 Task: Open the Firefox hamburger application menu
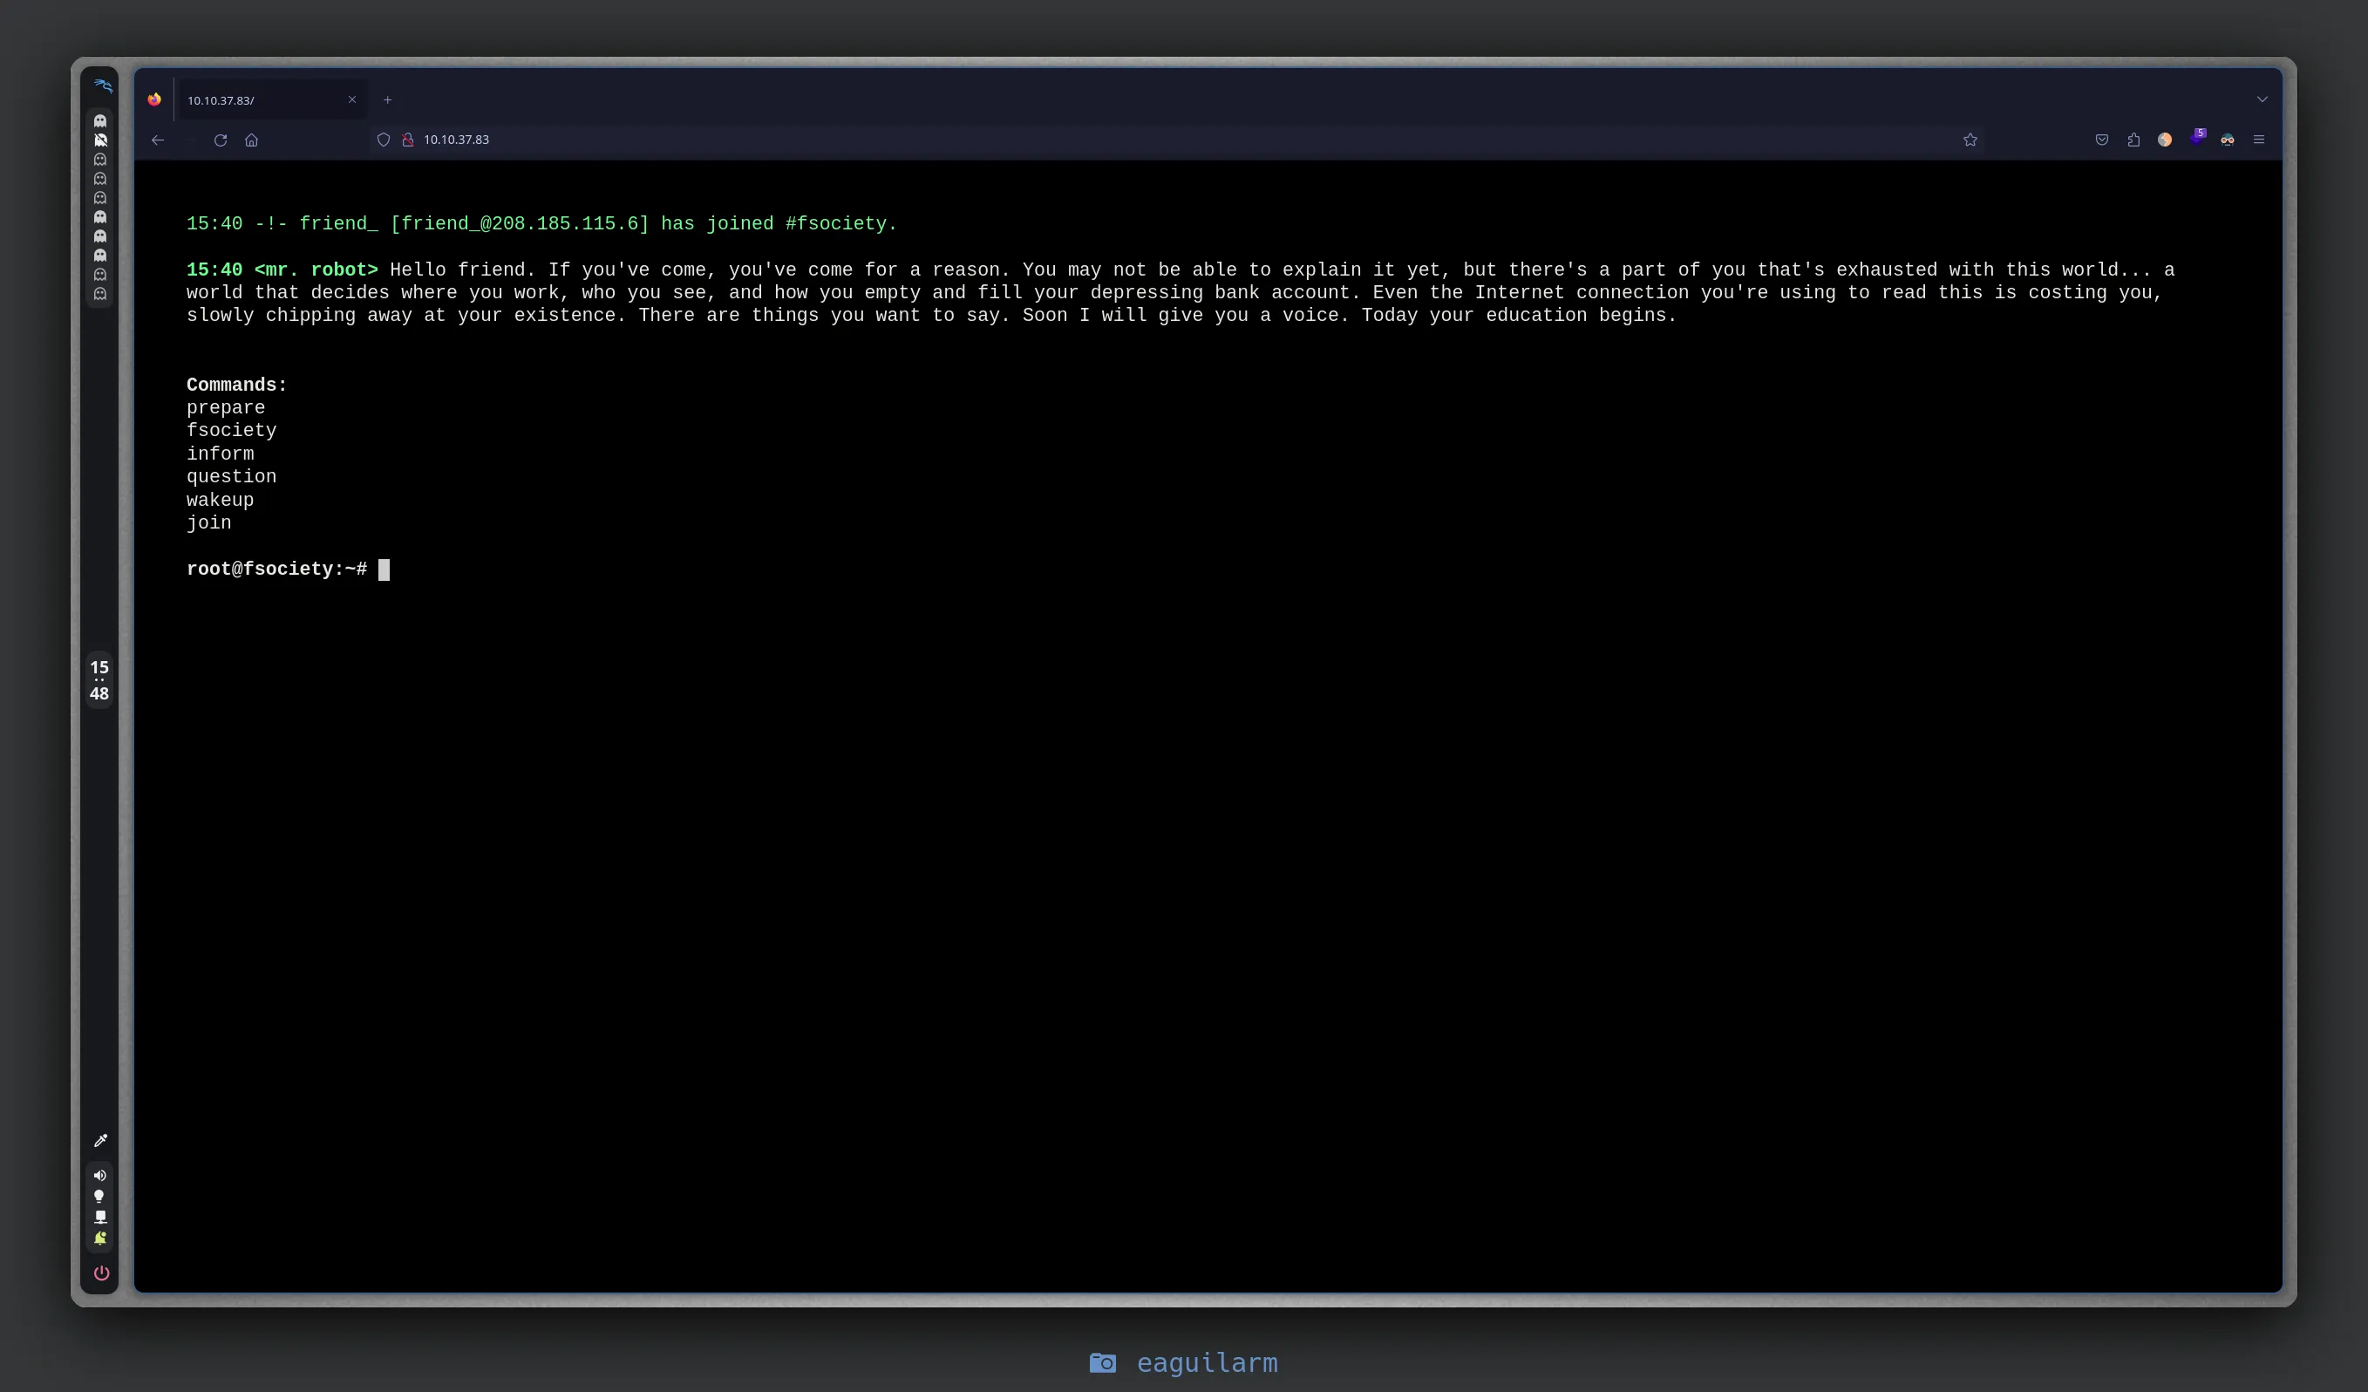click(x=2259, y=140)
